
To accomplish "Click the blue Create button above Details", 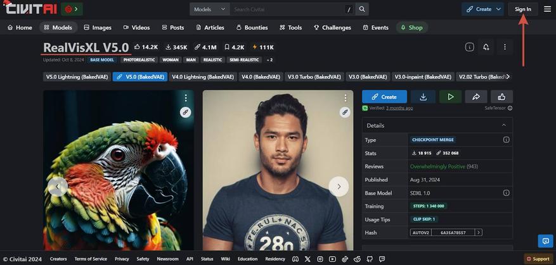I will coord(384,97).
